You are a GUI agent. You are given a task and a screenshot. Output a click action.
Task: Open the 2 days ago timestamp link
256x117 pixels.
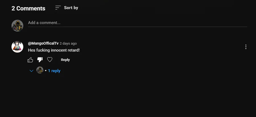pos(68,43)
